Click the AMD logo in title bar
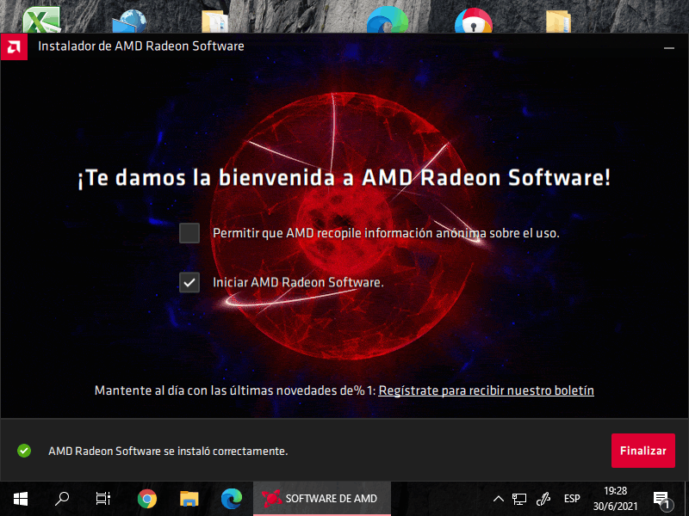Screen dimensions: 689x516 pyautogui.click(x=14, y=46)
